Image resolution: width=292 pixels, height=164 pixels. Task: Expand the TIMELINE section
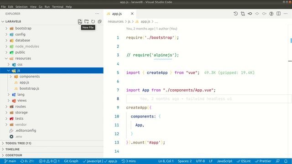[52, 149]
